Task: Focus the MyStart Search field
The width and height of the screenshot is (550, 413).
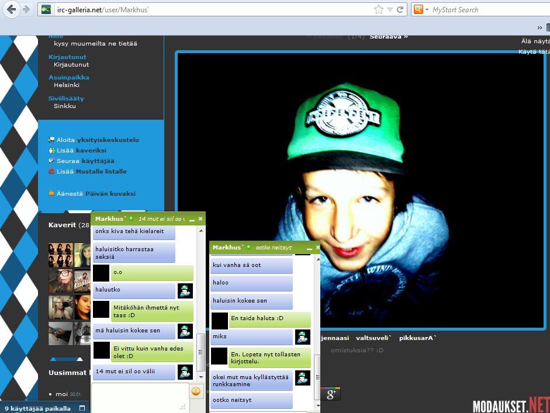Action: (489, 10)
